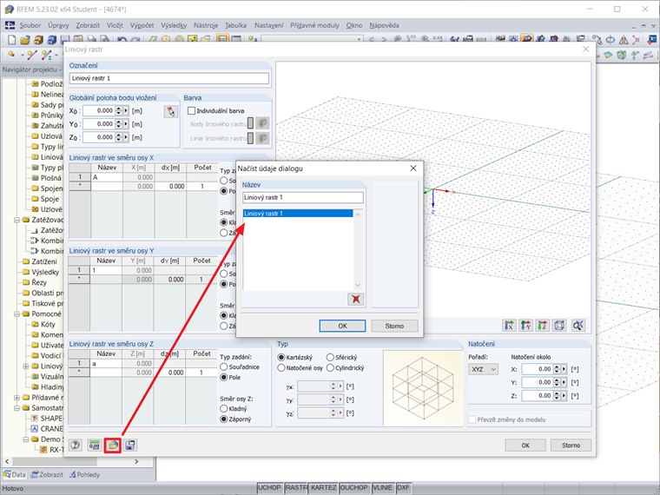Viewport: 660px width, 495px height.
Task: Open the main toolbar load case combo box
Action: pos(312,39)
